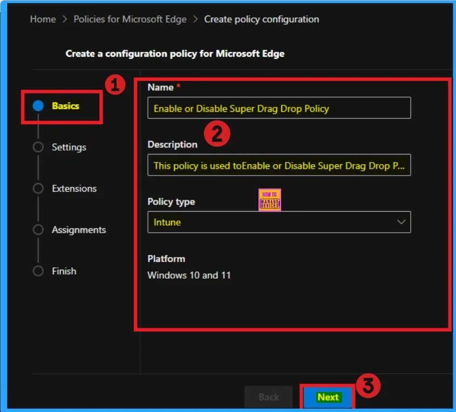Click the Finish step circle indicator
This screenshot has height=412, width=456.
(38, 271)
